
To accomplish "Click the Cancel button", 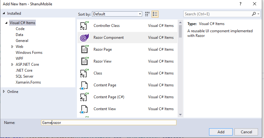I will 246,132.
